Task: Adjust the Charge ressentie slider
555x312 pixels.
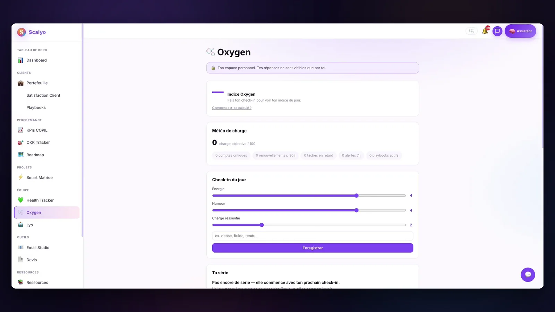Action: coord(309,225)
